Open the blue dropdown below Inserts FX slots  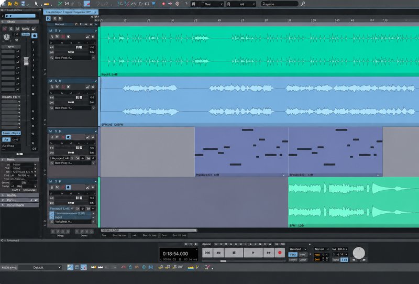click(11, 133)
